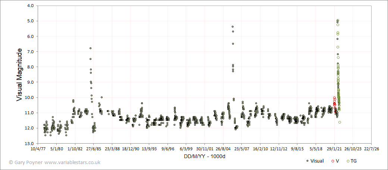
Task: Click date label 29/1/21
Action: tap(334, 149)
